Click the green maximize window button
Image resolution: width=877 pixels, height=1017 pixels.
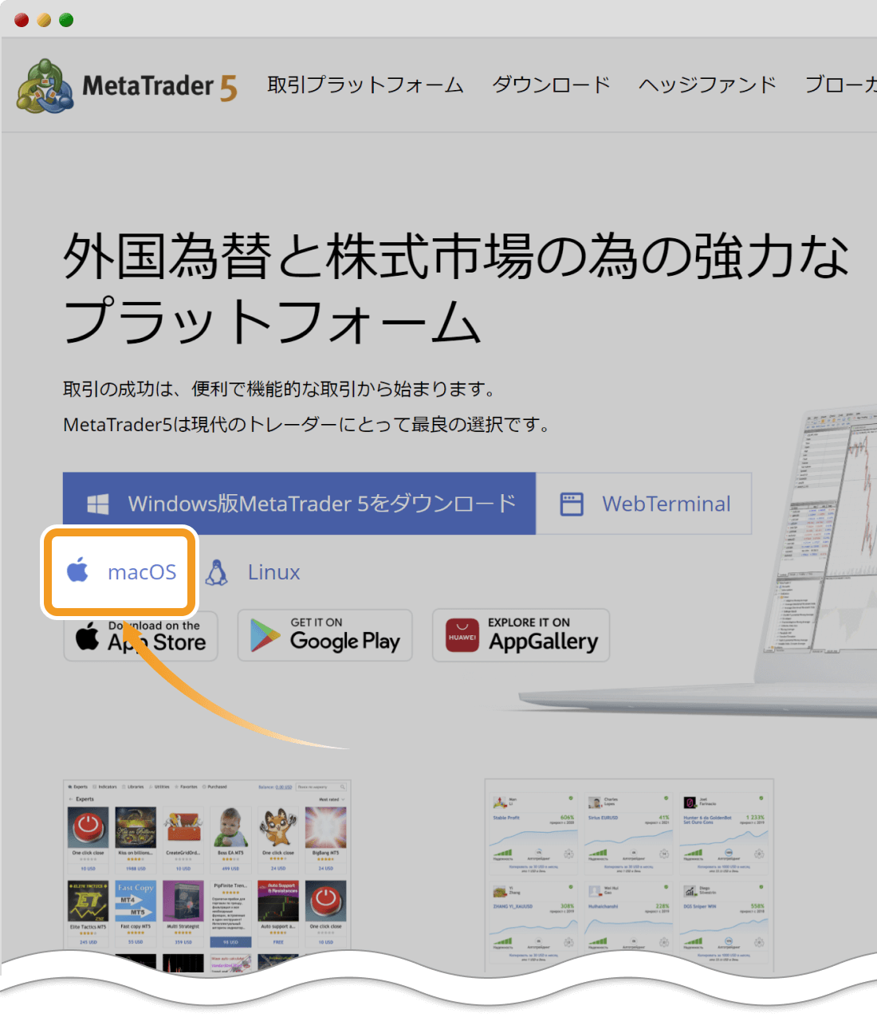tap(66, 20)
